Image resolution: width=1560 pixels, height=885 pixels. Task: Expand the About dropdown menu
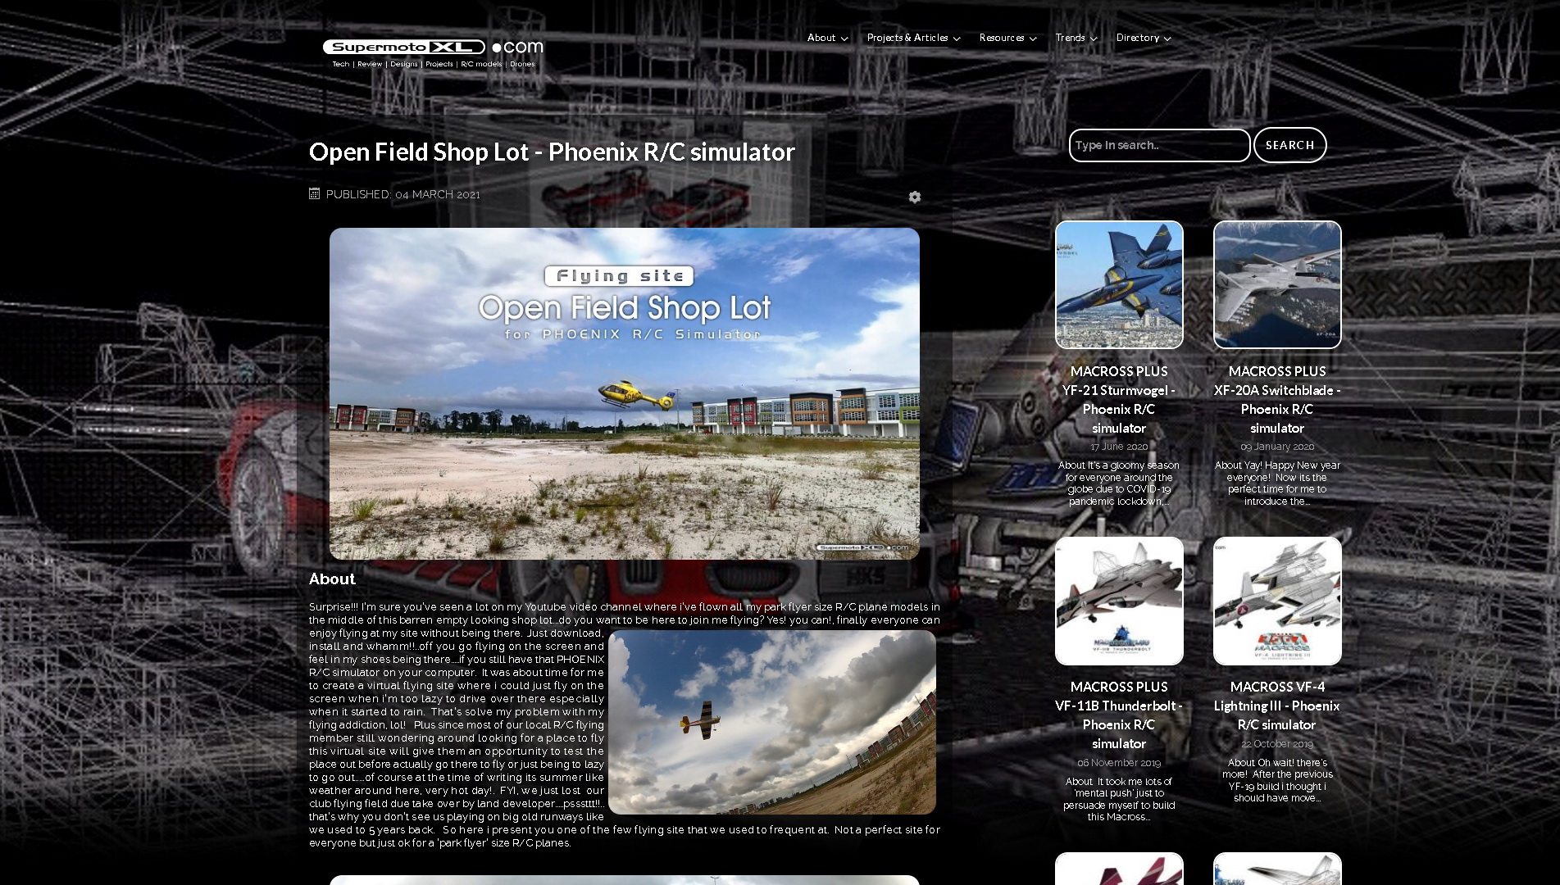coord(827,38)
